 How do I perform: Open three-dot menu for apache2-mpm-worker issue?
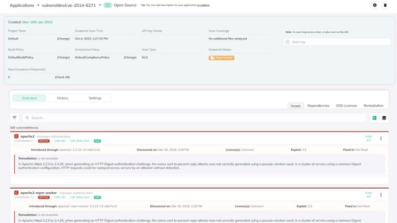(381, 195)
